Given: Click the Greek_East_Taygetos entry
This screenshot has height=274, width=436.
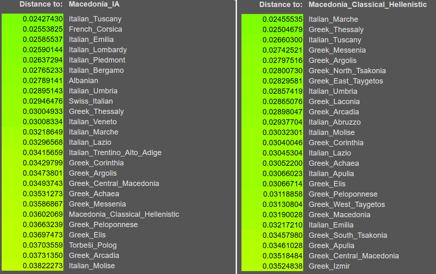Looking at the screenshot, I should [x=346, y=81].
